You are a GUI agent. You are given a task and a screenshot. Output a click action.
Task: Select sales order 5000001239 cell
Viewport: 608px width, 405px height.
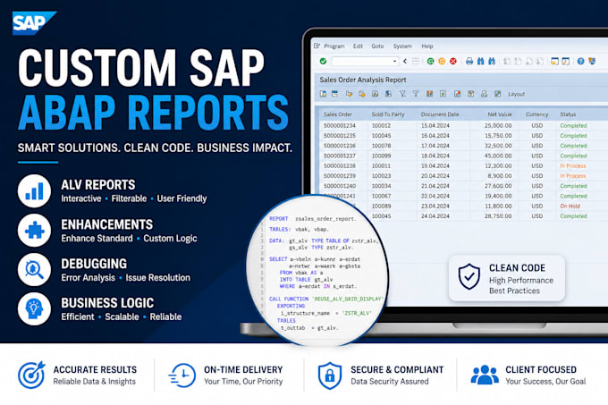click(x=340, y=176)
